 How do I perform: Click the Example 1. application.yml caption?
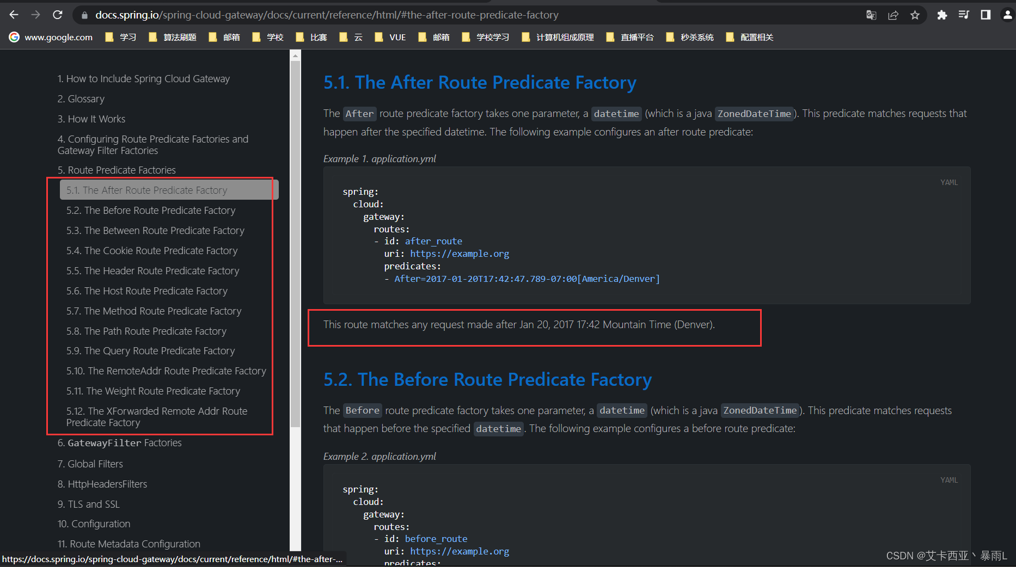click(x=380, y=159)
